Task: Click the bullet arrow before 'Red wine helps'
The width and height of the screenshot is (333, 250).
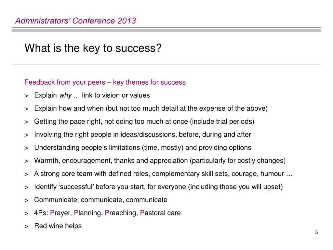Action: pos(26,227)
